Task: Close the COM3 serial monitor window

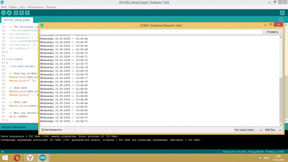Action: 278,25
